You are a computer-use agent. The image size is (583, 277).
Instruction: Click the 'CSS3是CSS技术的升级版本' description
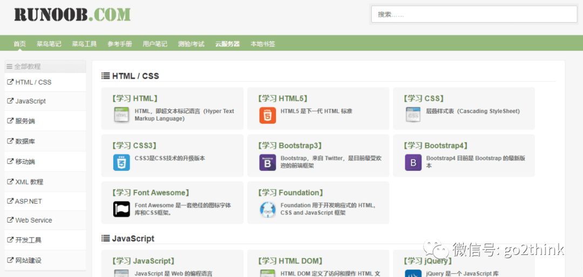coord(170,158)
